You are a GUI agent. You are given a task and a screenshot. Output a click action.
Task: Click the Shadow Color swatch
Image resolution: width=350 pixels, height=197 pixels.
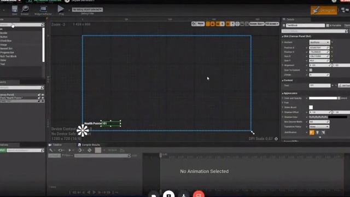(328, 117)
